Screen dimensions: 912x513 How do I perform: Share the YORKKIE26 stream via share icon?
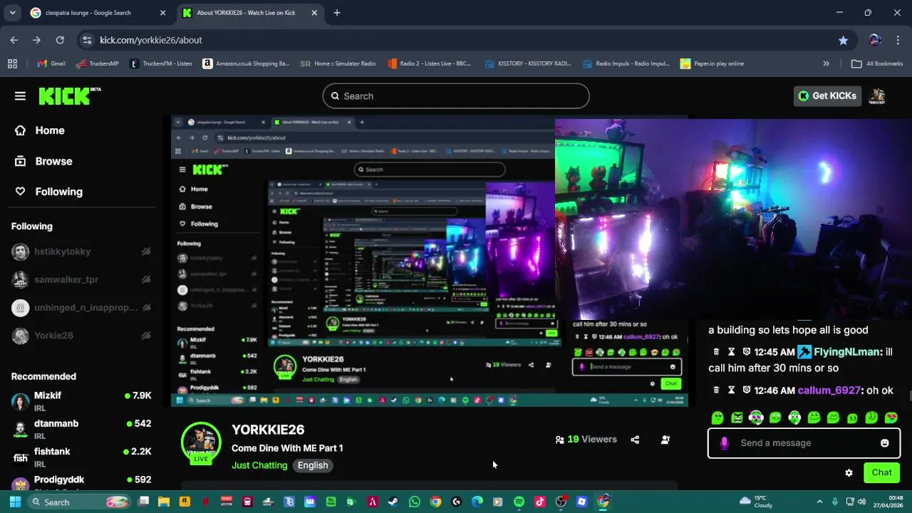click(x=635, y=440)
